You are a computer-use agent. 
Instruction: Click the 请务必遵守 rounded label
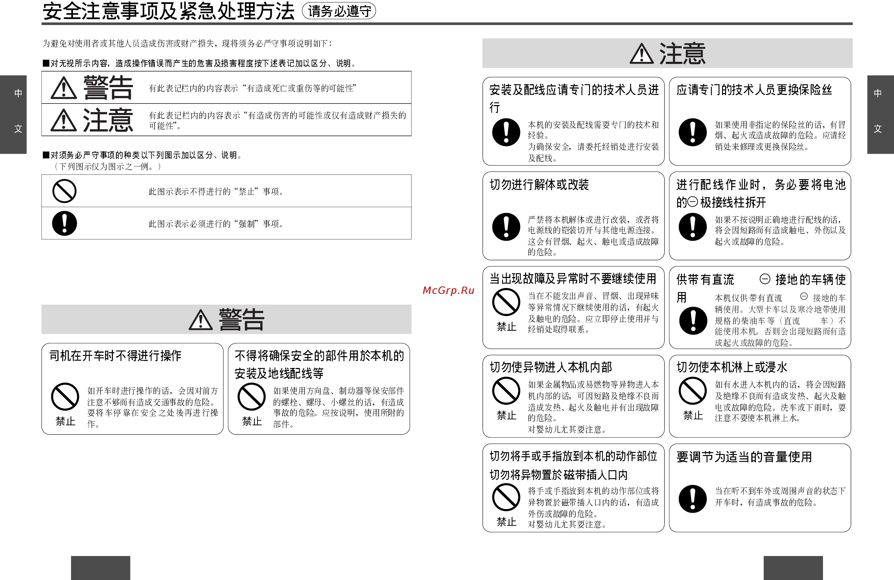[x=339, y=11]
